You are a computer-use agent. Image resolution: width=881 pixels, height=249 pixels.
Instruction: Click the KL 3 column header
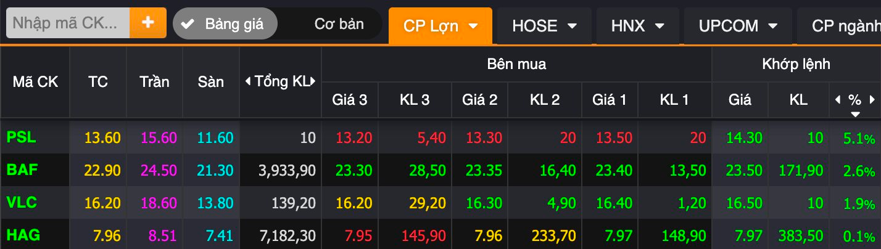[415, 100]
